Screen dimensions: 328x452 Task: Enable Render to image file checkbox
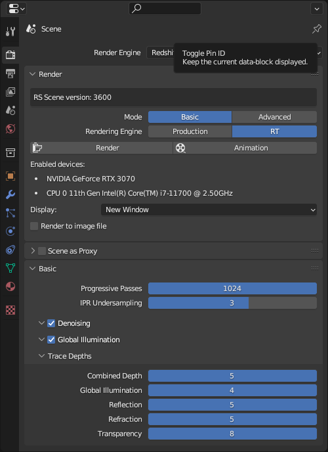(34, 226)
